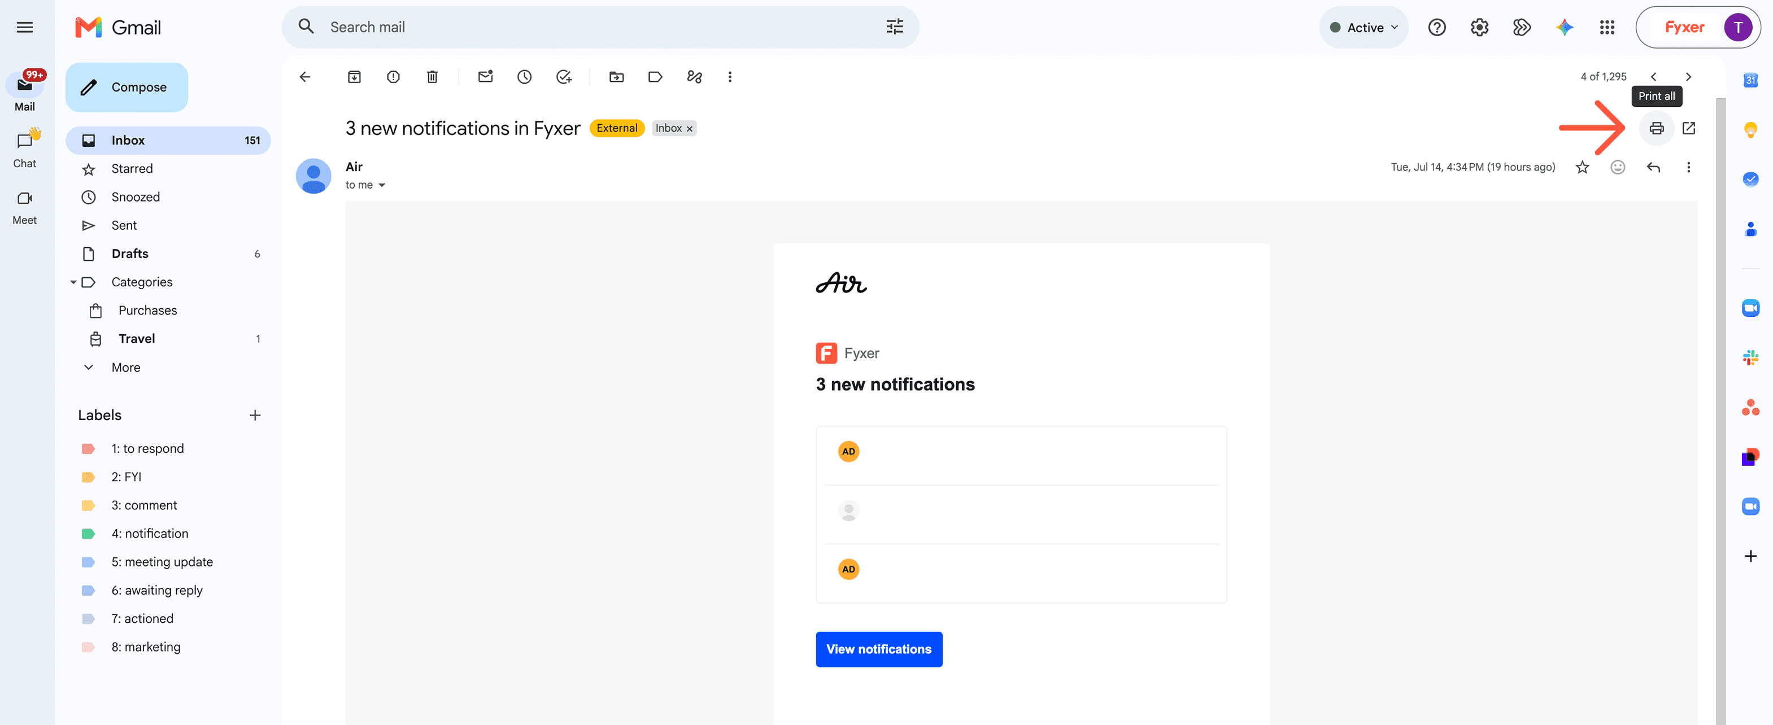Open the Active status dropdown
The width and height of the screenshot is (1773, 725).
(1363, 28)
